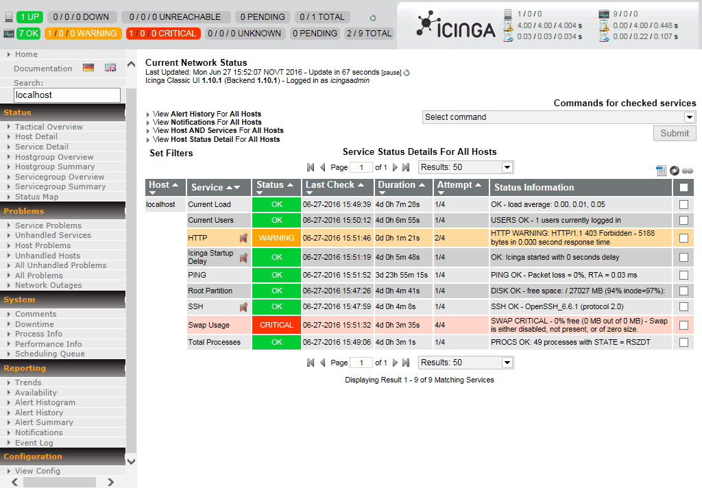
Task: Go to Tactical Overview in the sidebar
Action: [47, 127]
